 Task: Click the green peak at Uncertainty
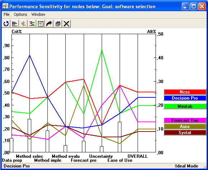(x=102, y=50)
